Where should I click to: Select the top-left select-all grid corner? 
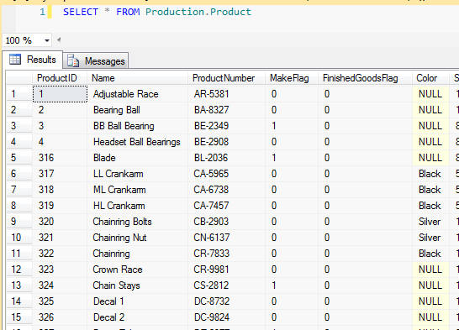click(x=19, y=78)
